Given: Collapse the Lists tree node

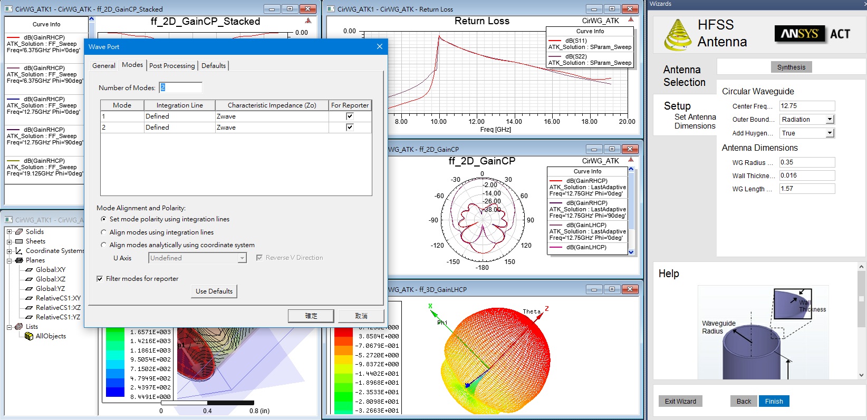Looking at the screenshot, I should click(9, 327).
